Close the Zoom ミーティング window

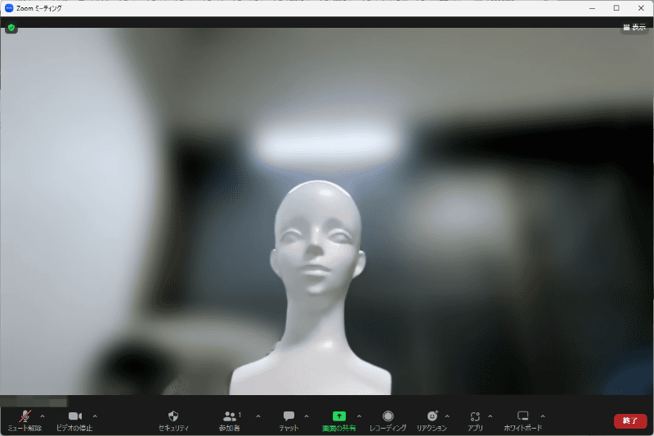(641, 8)
